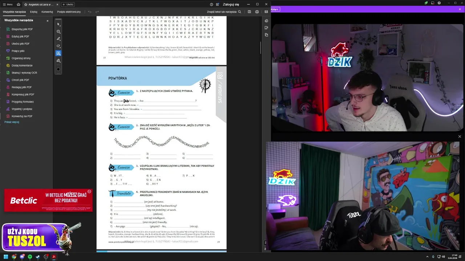465x261 pixels.
Task: Close the Betclic ad banner
Action: pyautogui.click(x=89, y=191)
